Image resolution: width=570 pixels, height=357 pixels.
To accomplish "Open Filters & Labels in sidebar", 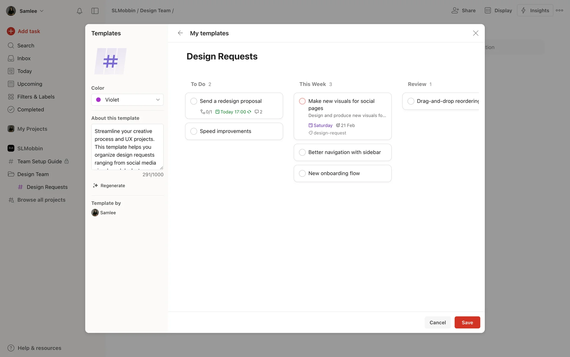I will 36,97.
